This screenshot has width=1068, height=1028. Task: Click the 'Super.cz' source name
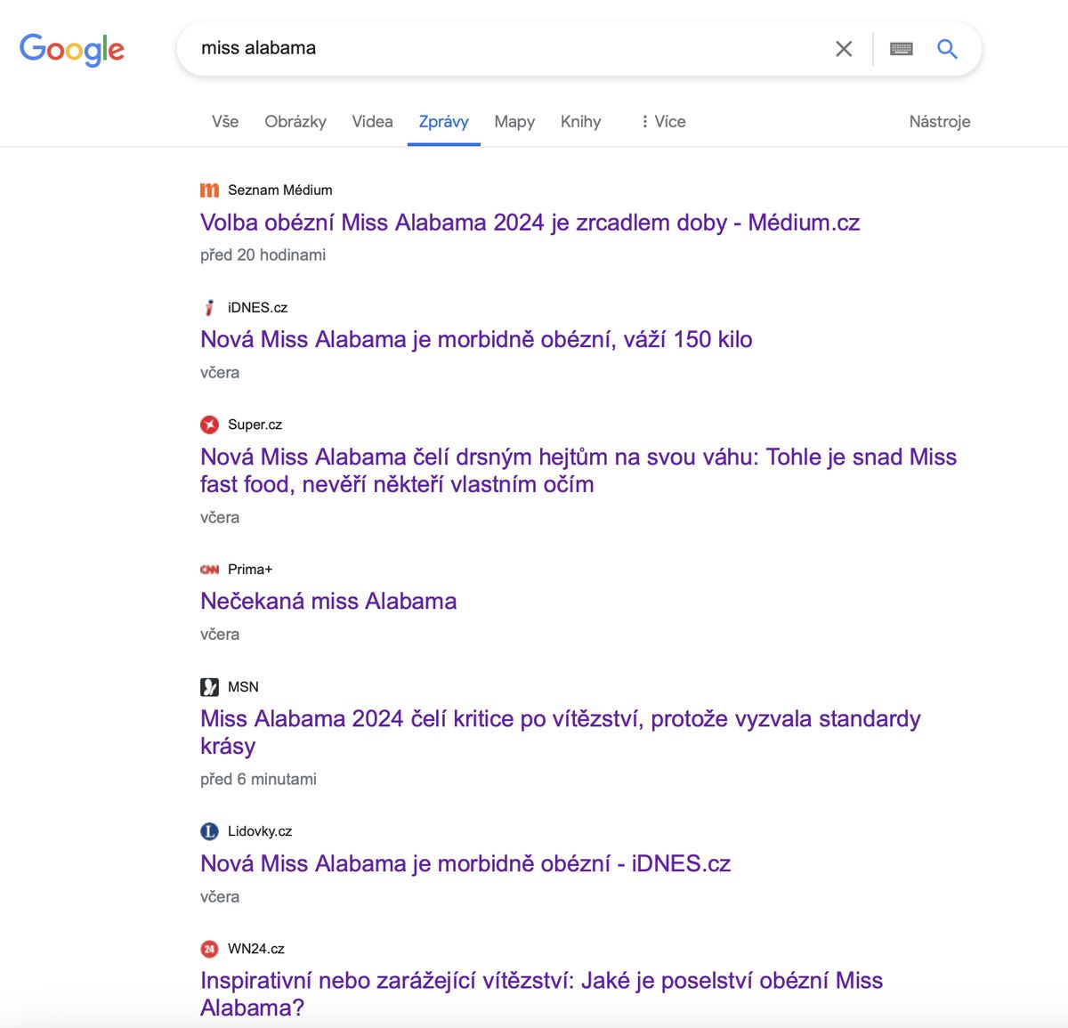point(255,425)
